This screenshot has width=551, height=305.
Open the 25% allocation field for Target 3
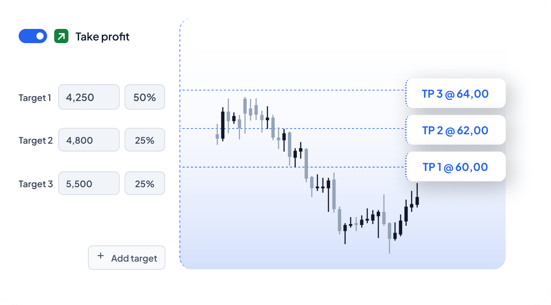(145, 183)
